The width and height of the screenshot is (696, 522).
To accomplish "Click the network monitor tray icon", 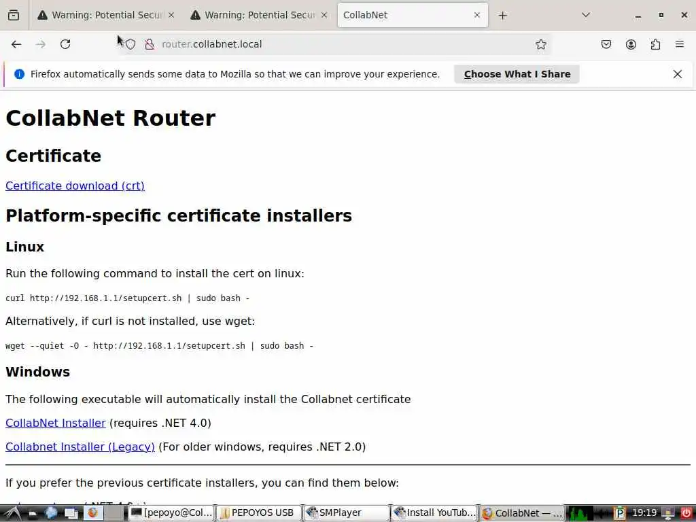I will pyautogui.click(x=668, y=514).
